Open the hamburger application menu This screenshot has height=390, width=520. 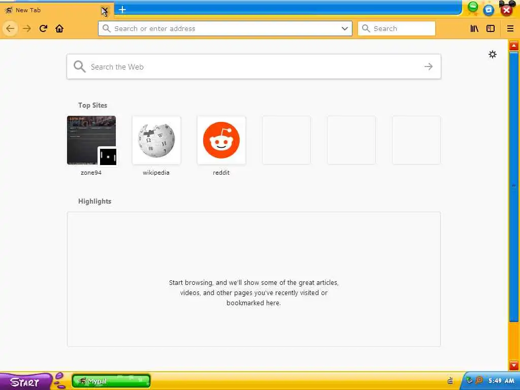[x=510, y=28]
